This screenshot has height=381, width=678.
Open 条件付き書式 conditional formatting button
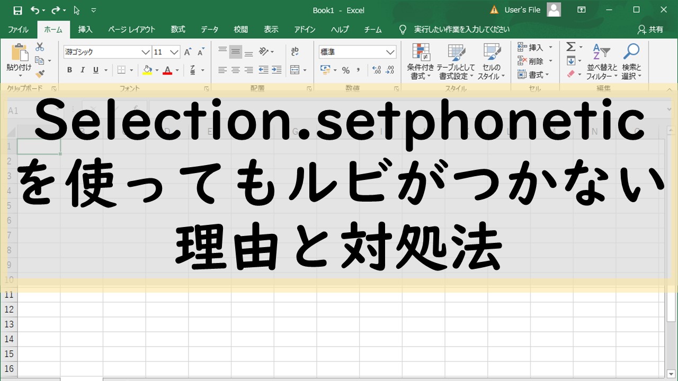click(421, 62)
